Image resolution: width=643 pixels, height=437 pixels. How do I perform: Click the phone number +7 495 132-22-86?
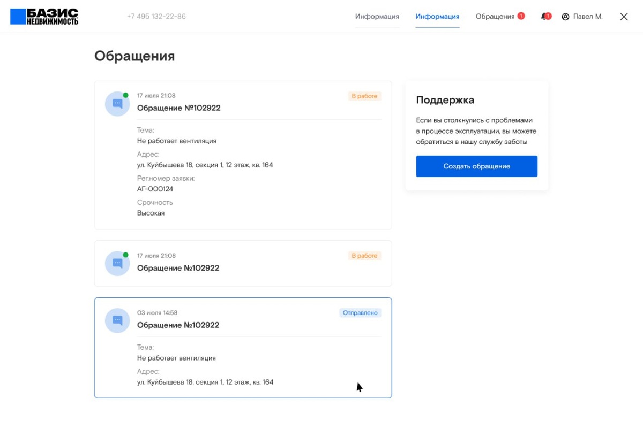point(156,17)
